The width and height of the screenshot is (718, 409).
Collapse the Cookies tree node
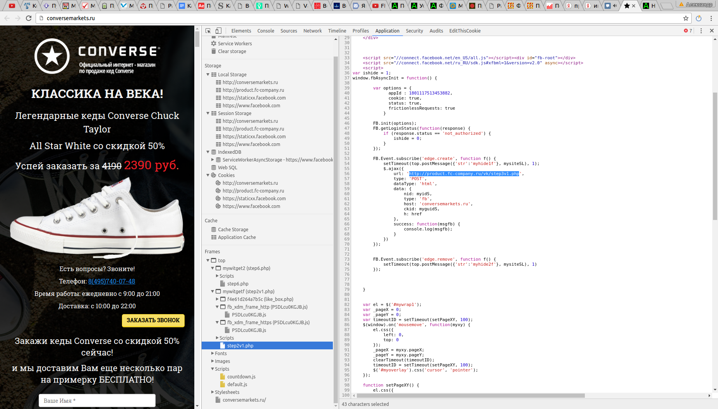208,175
